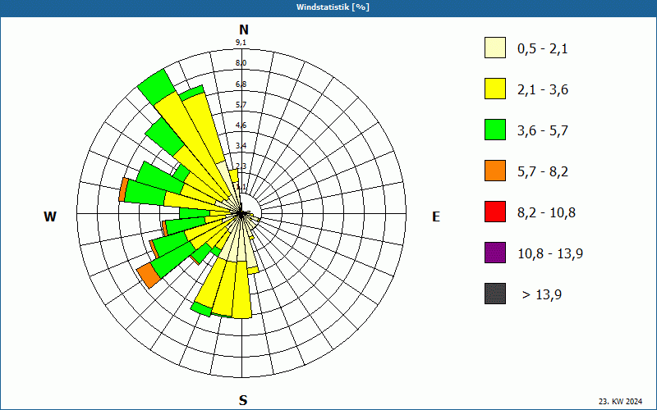657x410 pixels.
Task: Click the legend label '10,8 - 13,9'
Action: 550,254
